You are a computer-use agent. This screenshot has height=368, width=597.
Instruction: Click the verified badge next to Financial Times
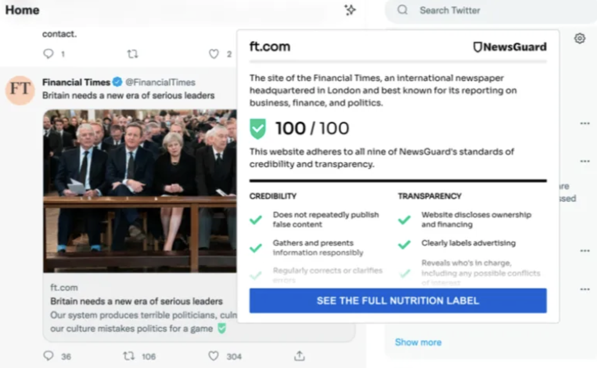117,82
